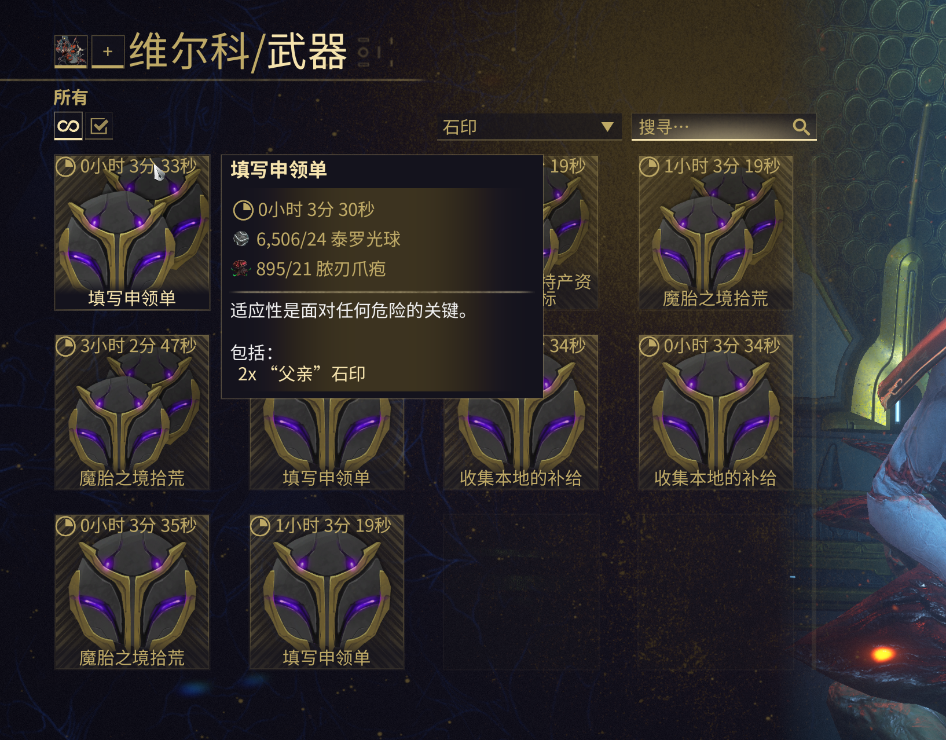Select the infinity show-all filter icon

(x=68, y=126)
